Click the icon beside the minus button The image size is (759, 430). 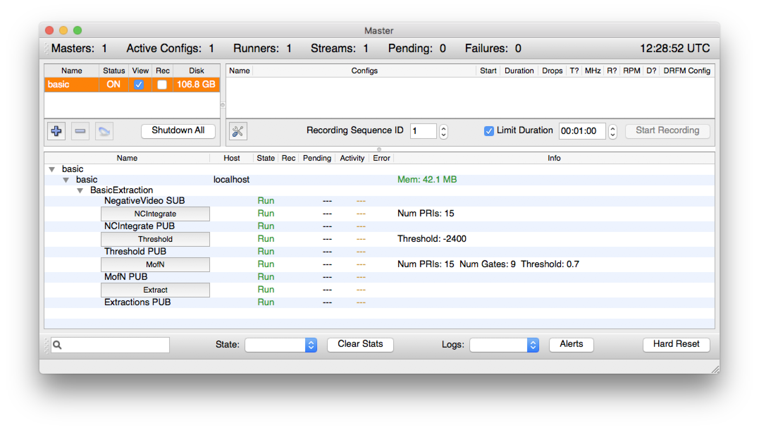[104, 131]
